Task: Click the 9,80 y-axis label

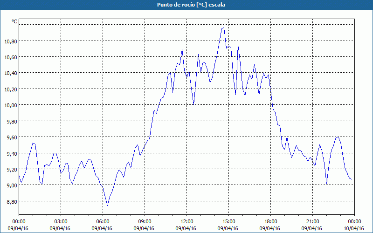Action: click(x=12, y=122)
